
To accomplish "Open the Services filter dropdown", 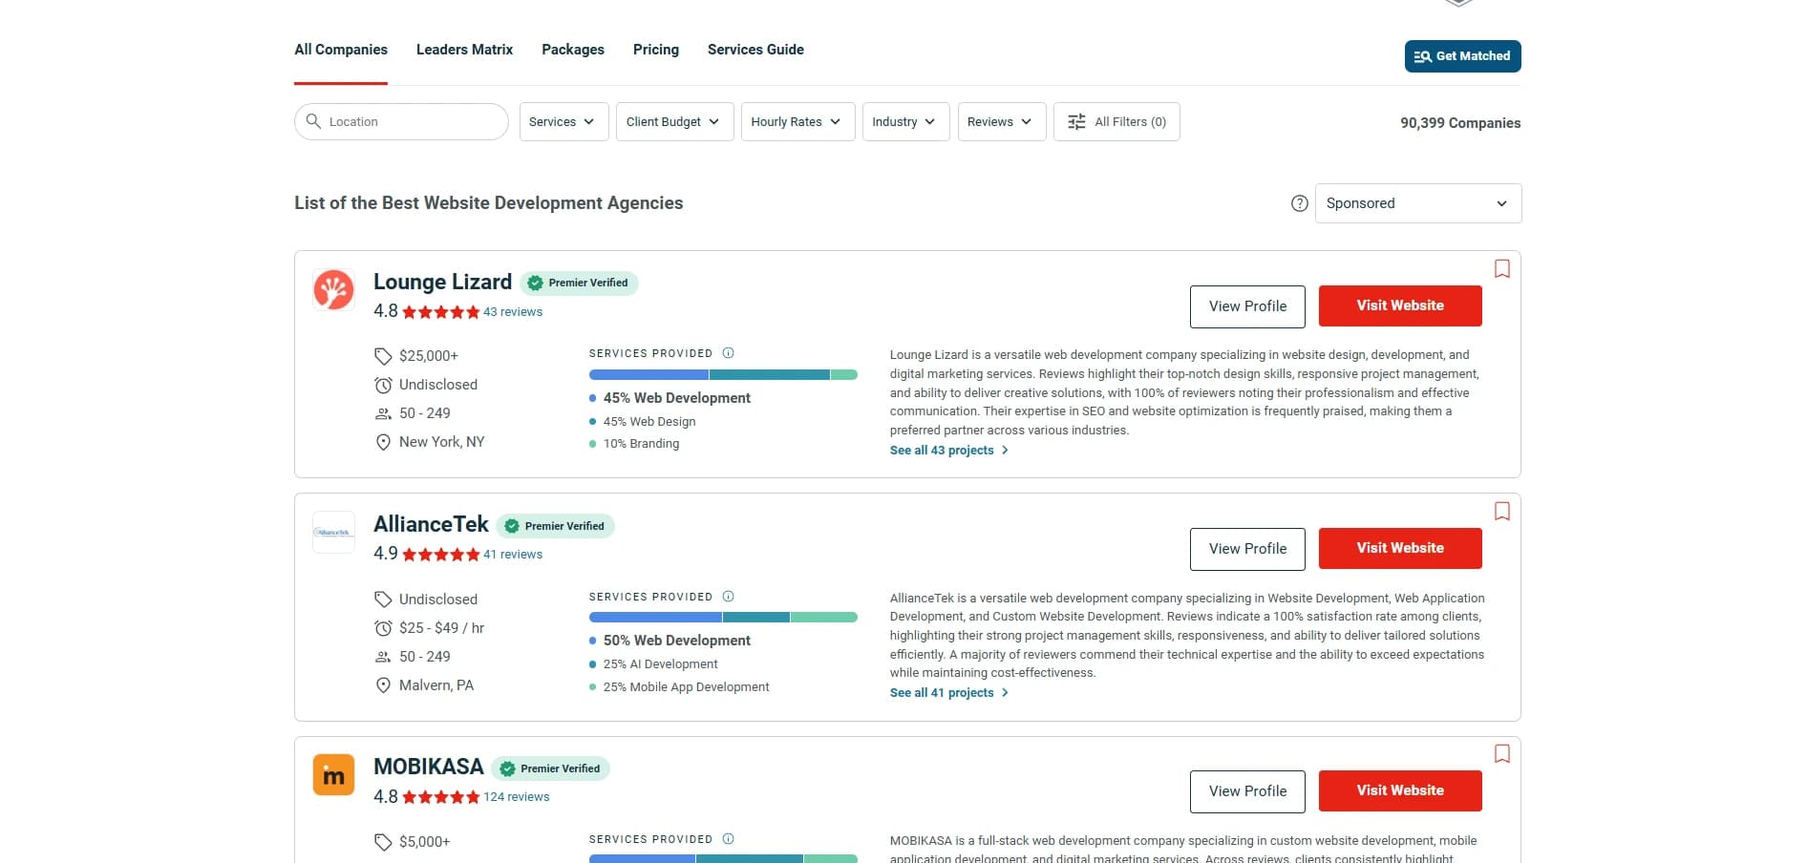I will click(x=563, y=122).
